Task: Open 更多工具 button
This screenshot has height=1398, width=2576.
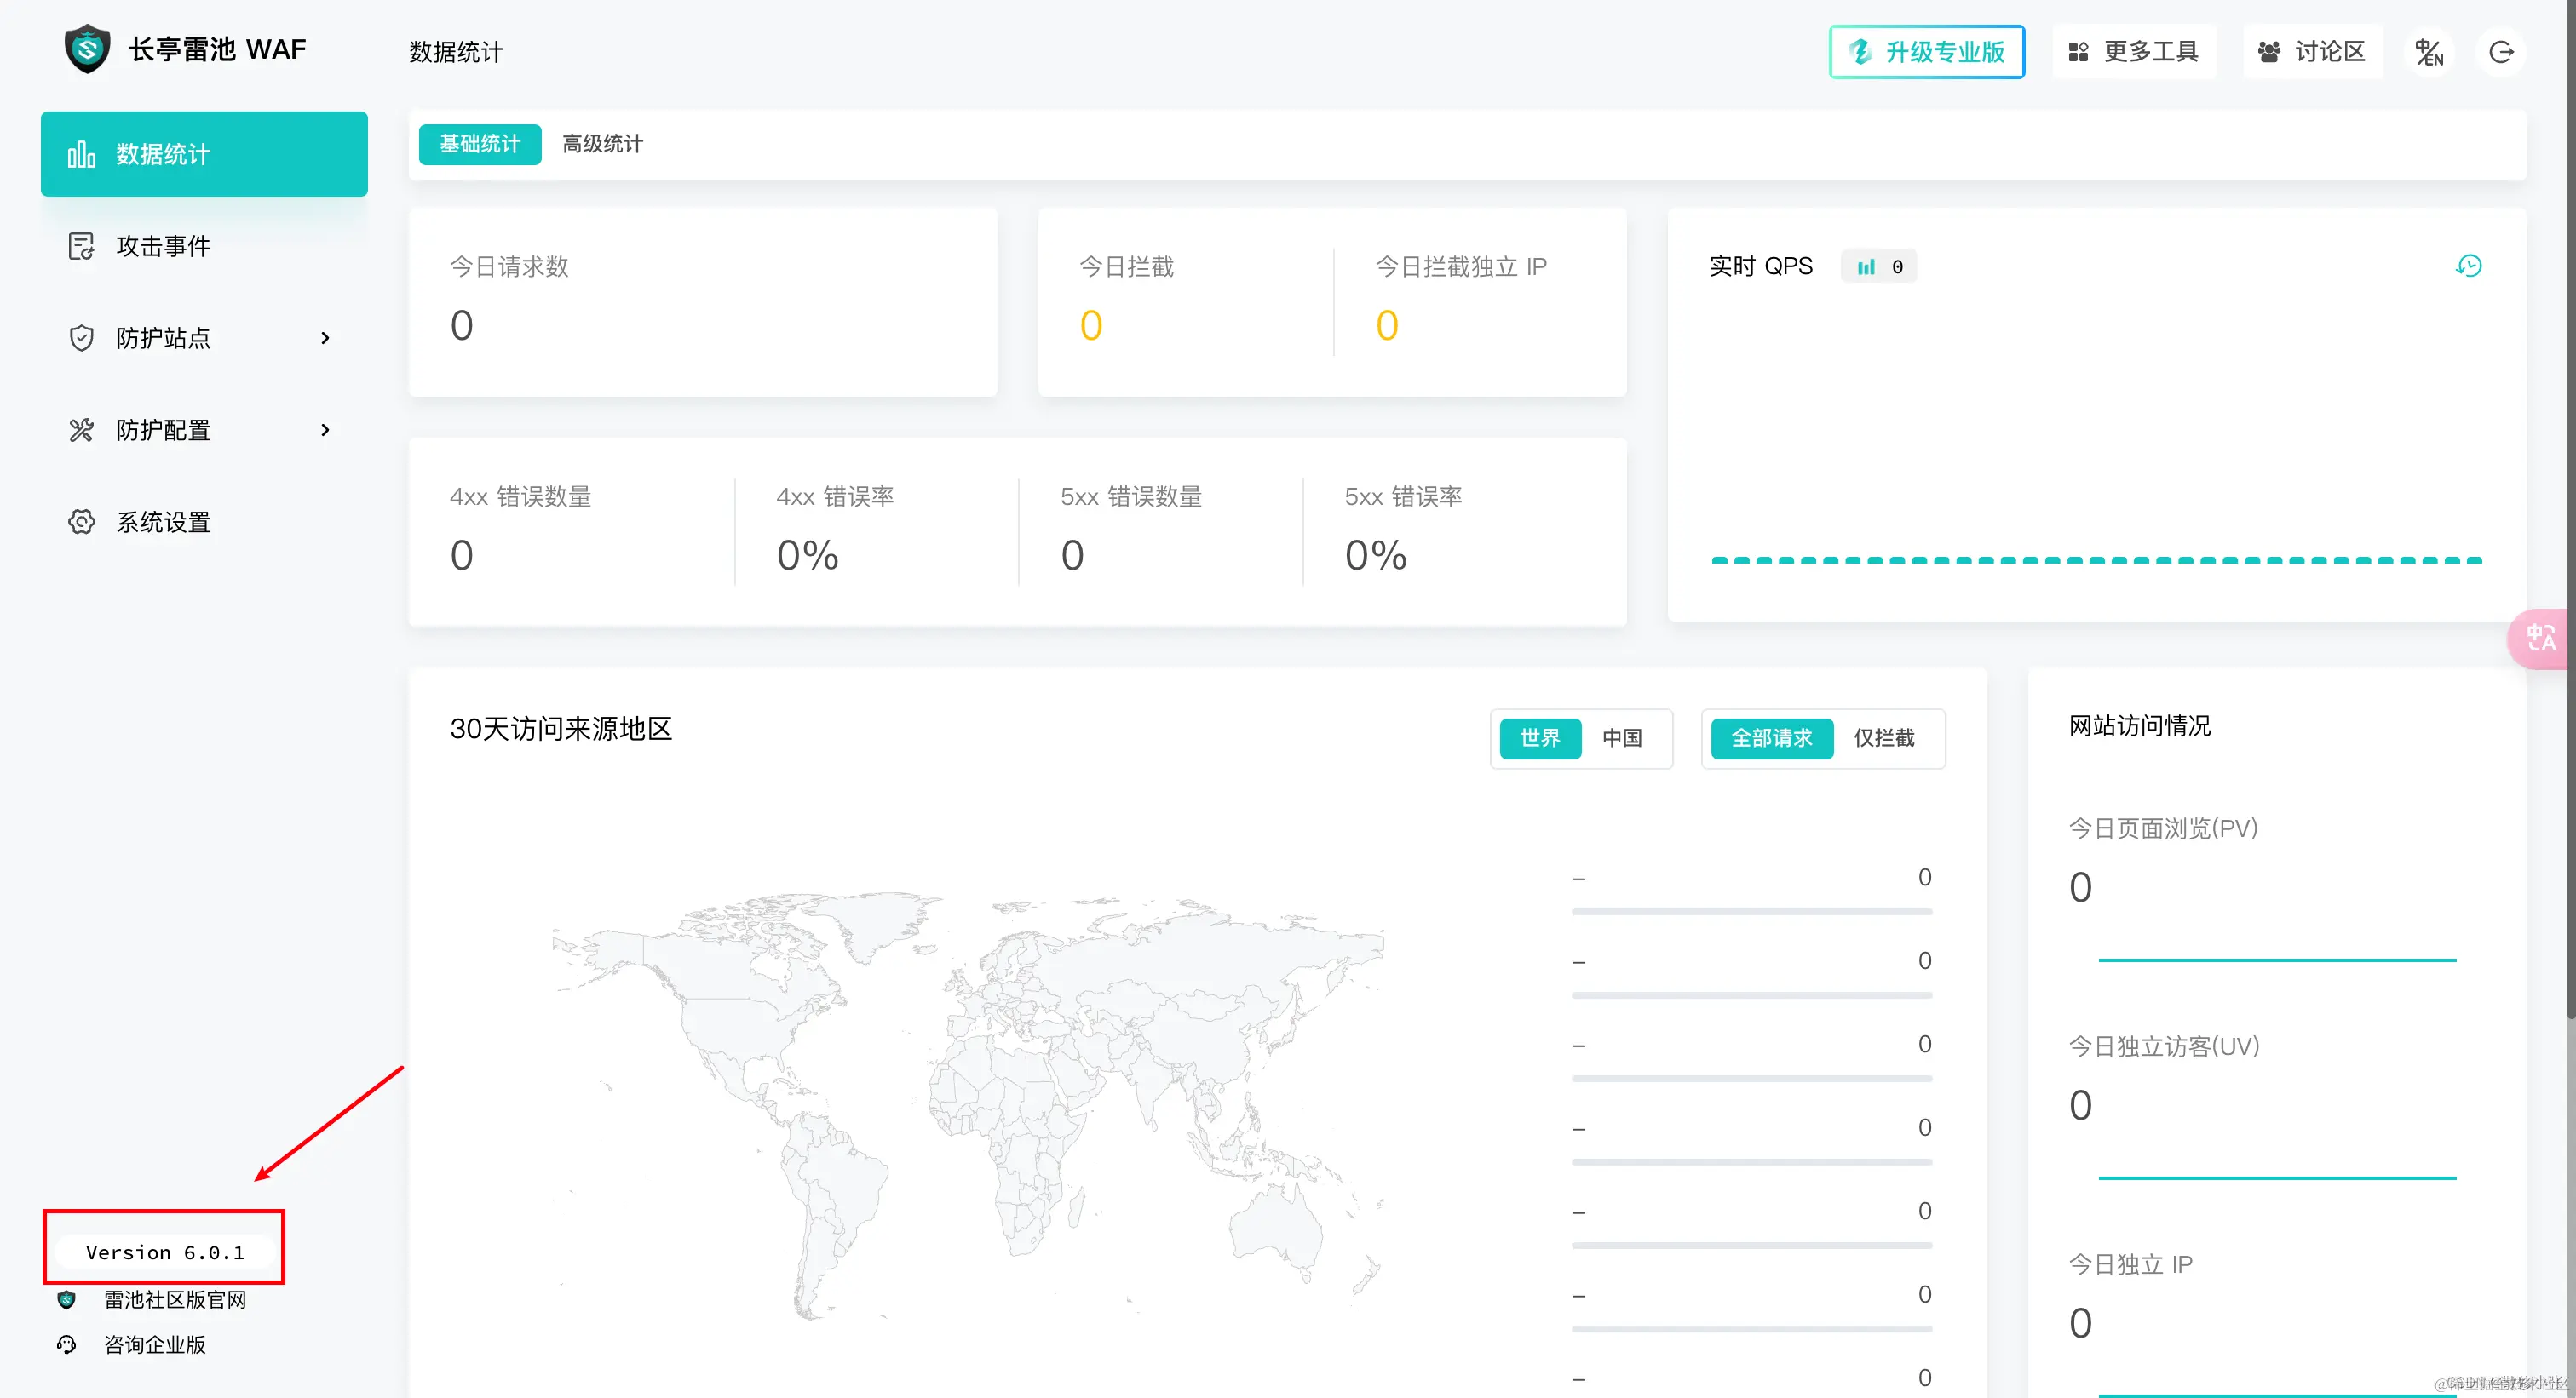Action: pos(2133,52)
